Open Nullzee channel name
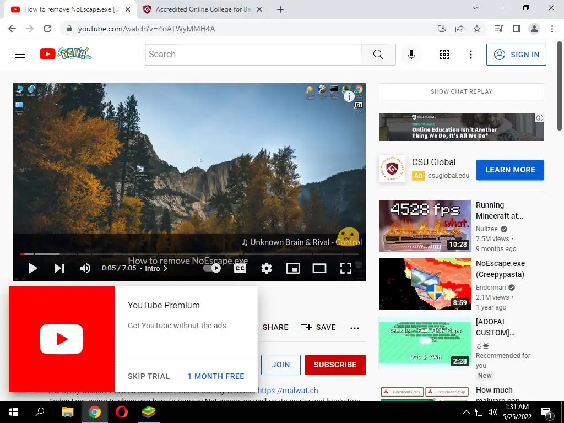The height and width of the screenshot is (423, 564). [487, 229]
